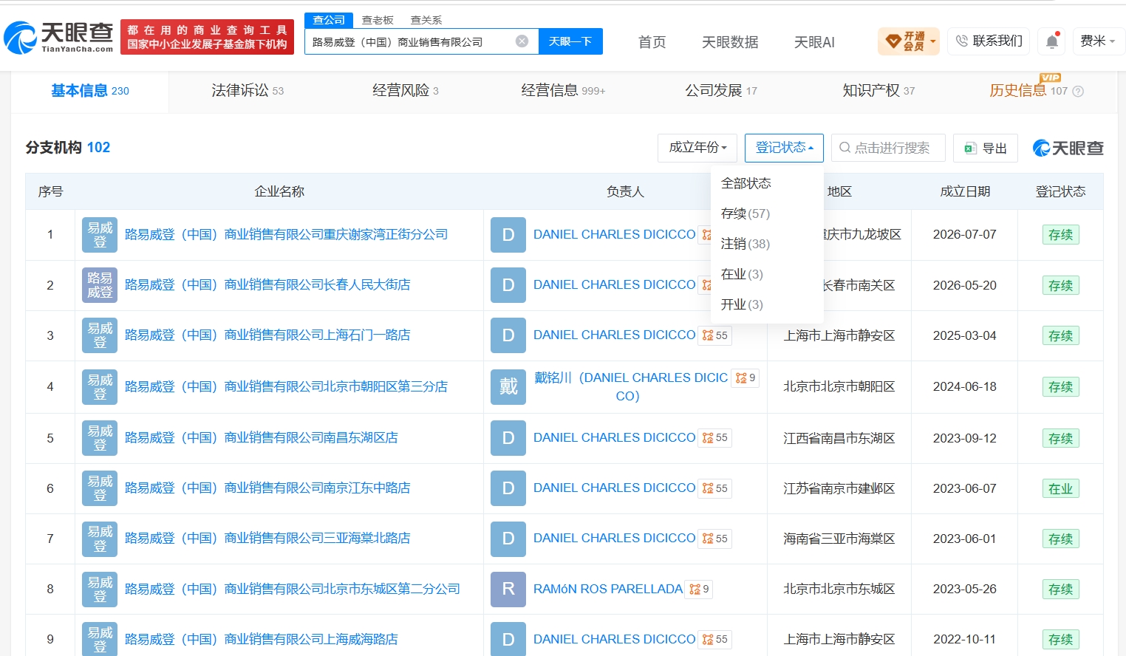
Task: Click the 2024-06-18 establishment date cell
Action: click(965, 387)
